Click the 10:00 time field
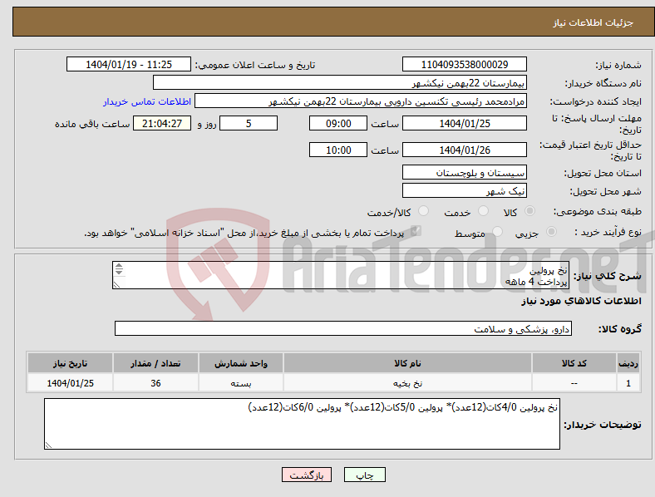The image size is (655, 497). [x=338, y=150]
